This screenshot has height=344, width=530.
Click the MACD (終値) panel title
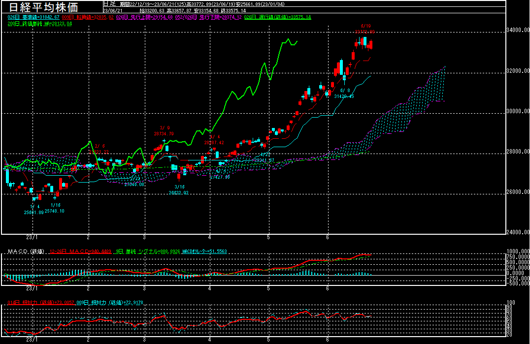pyautogui.click(x=26, y=251)
